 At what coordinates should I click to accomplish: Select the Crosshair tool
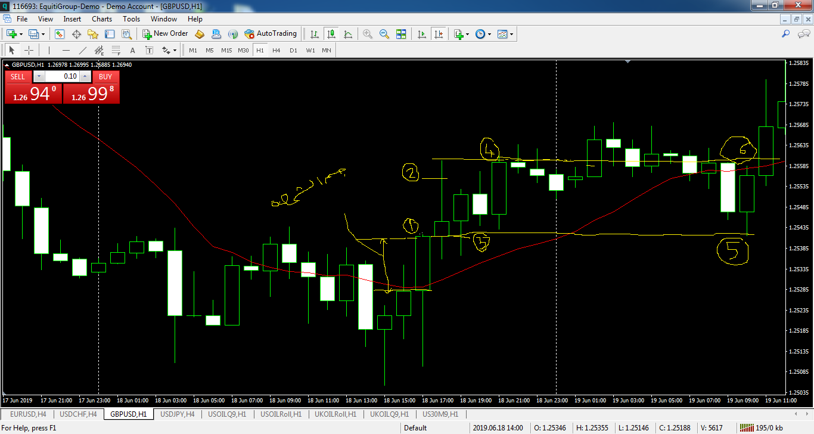coord(29,50)
